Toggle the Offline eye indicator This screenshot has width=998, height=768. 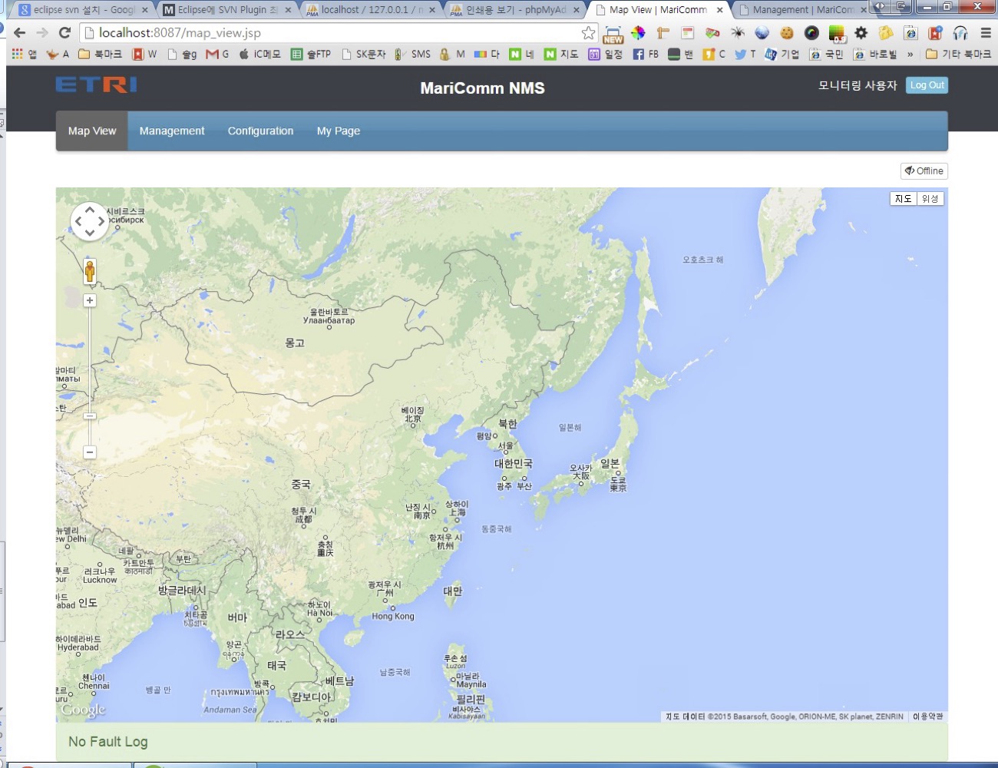pyautogui.click(x=924, y=170)
